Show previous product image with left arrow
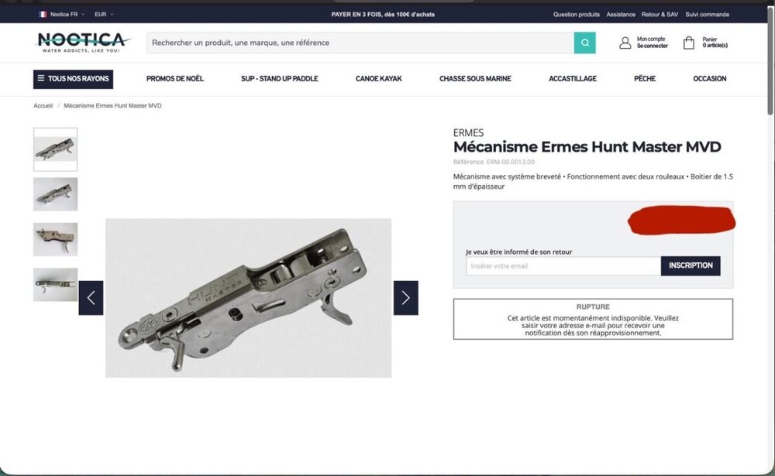Viewport: 775px width, 476px height. coord(91,298)
